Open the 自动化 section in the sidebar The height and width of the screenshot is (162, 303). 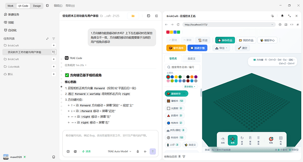click(x=10, y=30)
